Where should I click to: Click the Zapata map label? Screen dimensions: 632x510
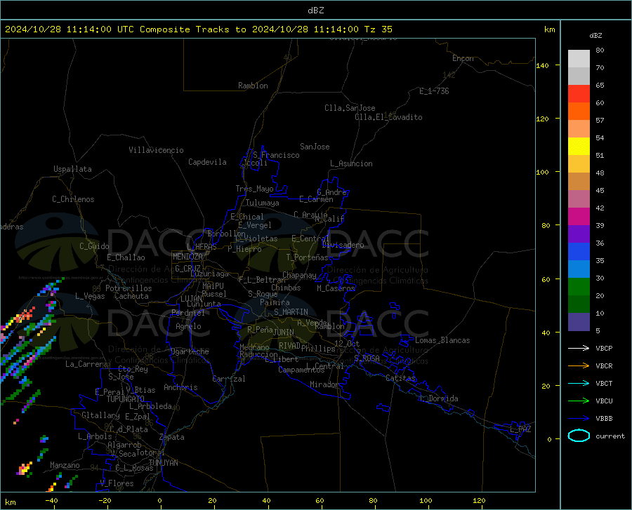click(x=172, y=437)
